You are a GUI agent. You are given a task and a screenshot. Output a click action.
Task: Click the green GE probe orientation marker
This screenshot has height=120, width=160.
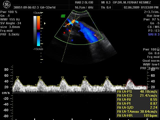pyautogui.click(x=63, y=16)
